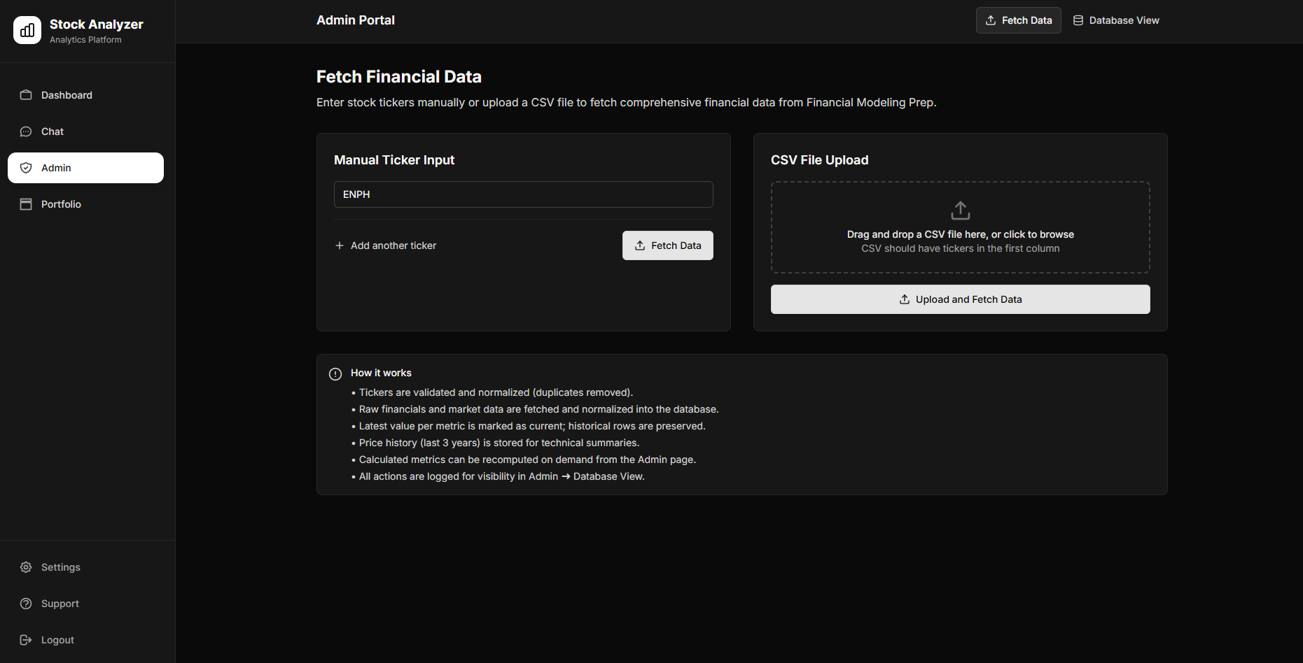Click the upload icon on the top Fetch Data button
The height and width of the screenshot is (663, 1303).
pos(990,20)
